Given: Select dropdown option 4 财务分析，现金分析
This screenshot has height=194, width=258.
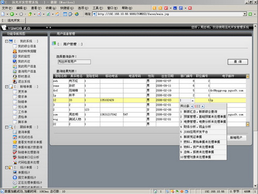Looking at the screenshot, I should 203,127.
